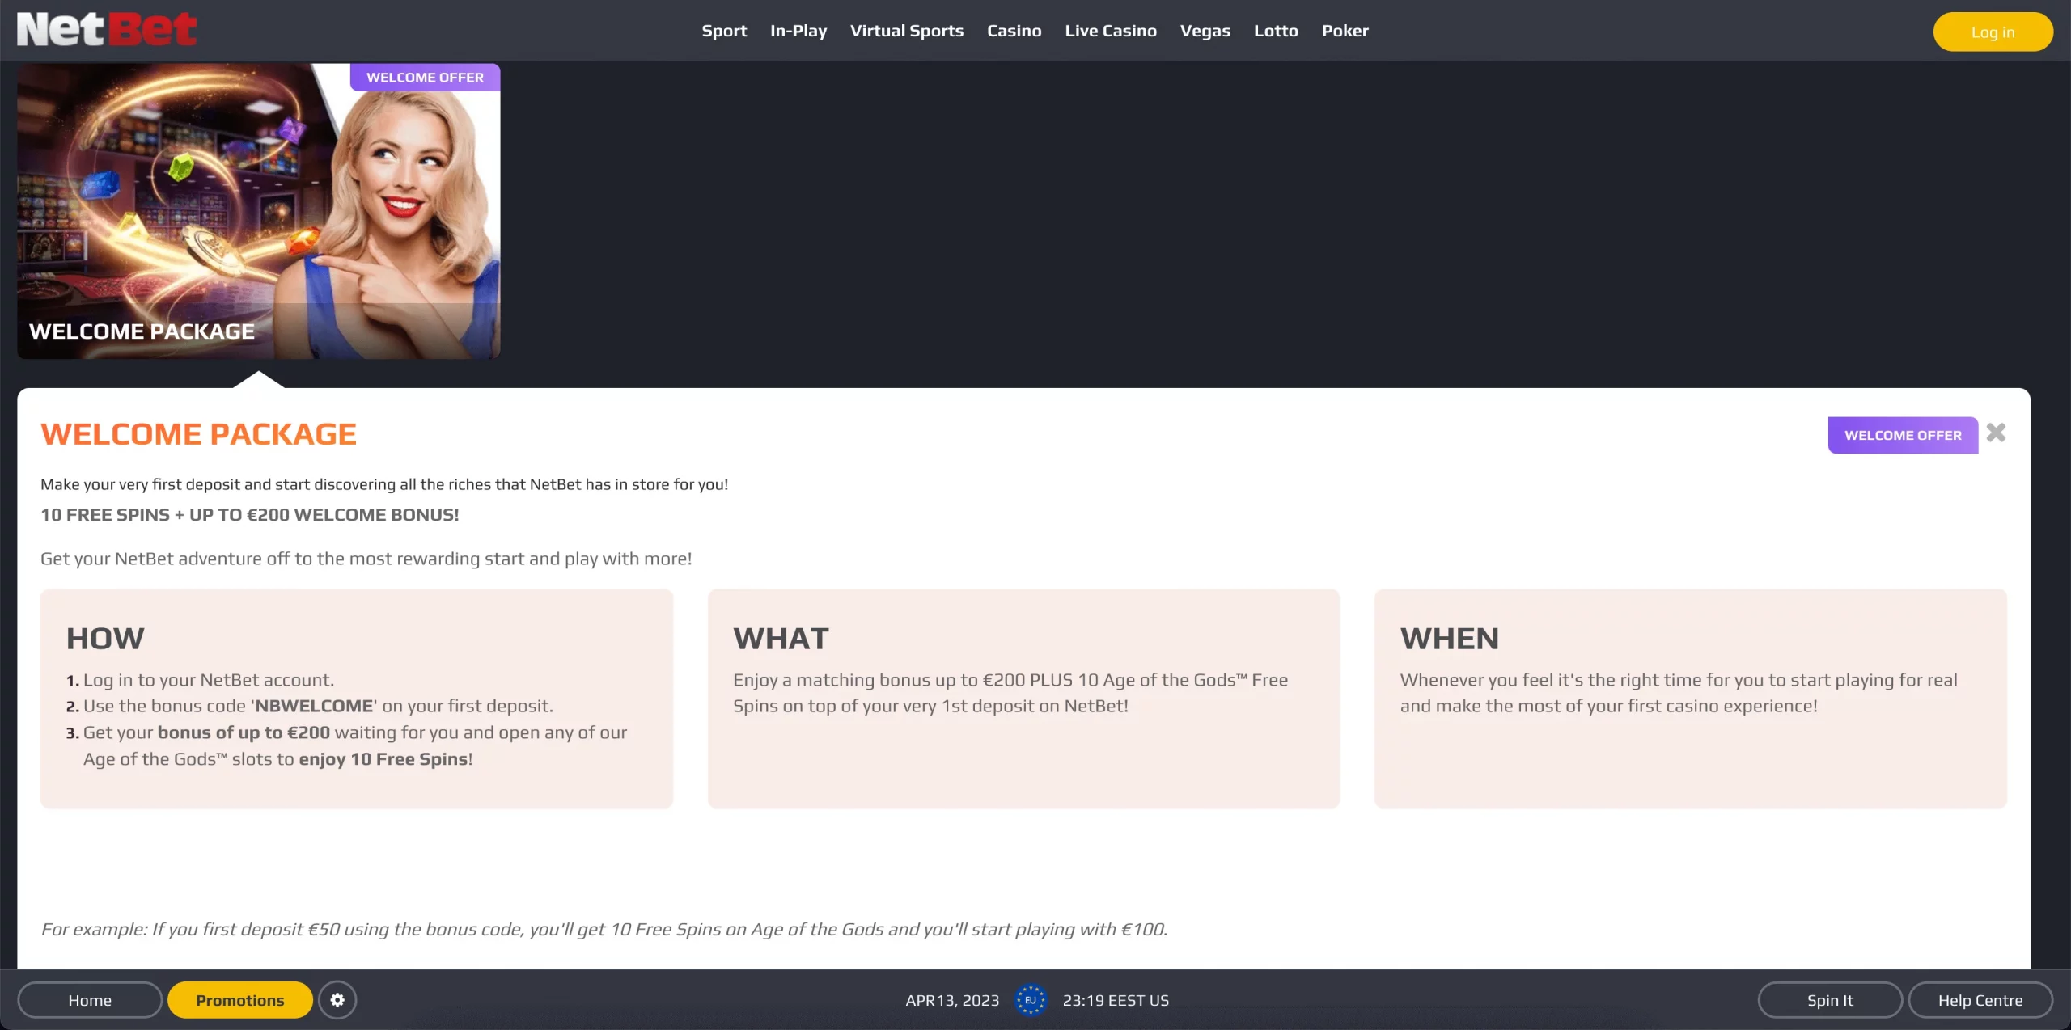Image resolution: width=2071 pixels, height=1030 pixels.
Task: Click the Home button
Action: tap(90, 1000)
